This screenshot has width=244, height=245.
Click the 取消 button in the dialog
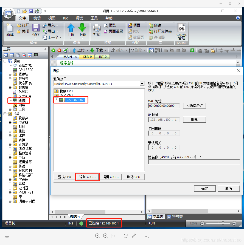tap(229, 188)
